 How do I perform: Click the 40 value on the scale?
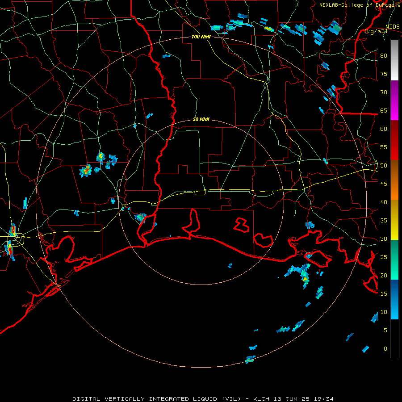point(384,202)
